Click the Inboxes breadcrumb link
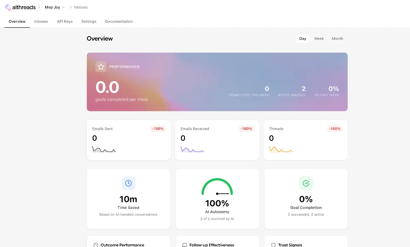The image size is (410, 247). 81,7
